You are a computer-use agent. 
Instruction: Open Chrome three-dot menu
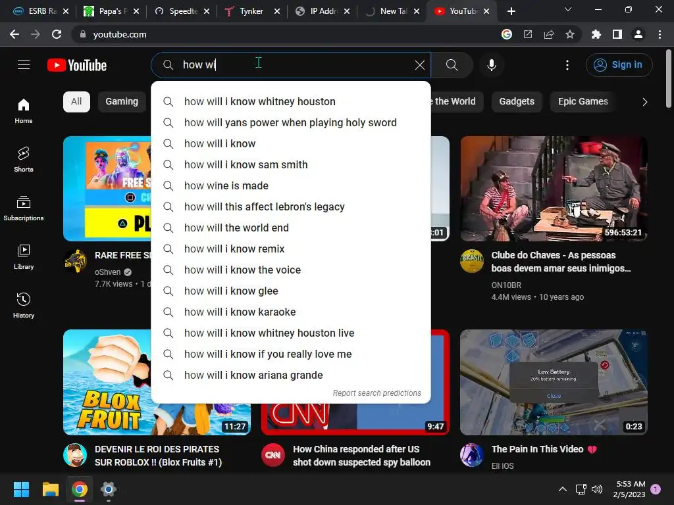tap(660, 34)
